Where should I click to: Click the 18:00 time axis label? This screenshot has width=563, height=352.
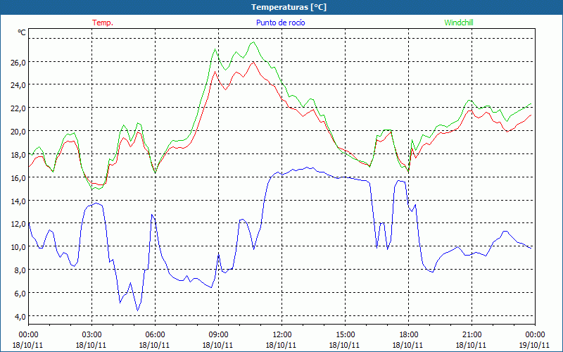coord(409,335)
